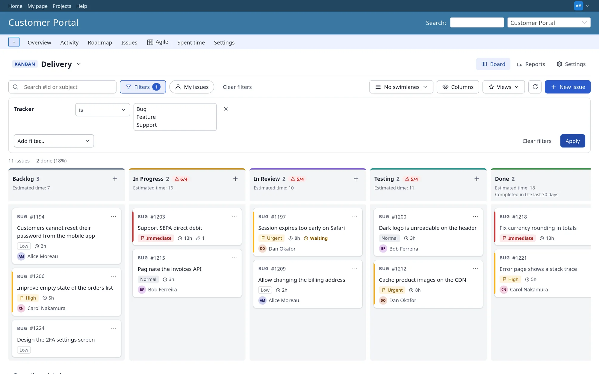Open the more menu on card #1212
The width and height of the screenshot is (599, 374).
475,268
